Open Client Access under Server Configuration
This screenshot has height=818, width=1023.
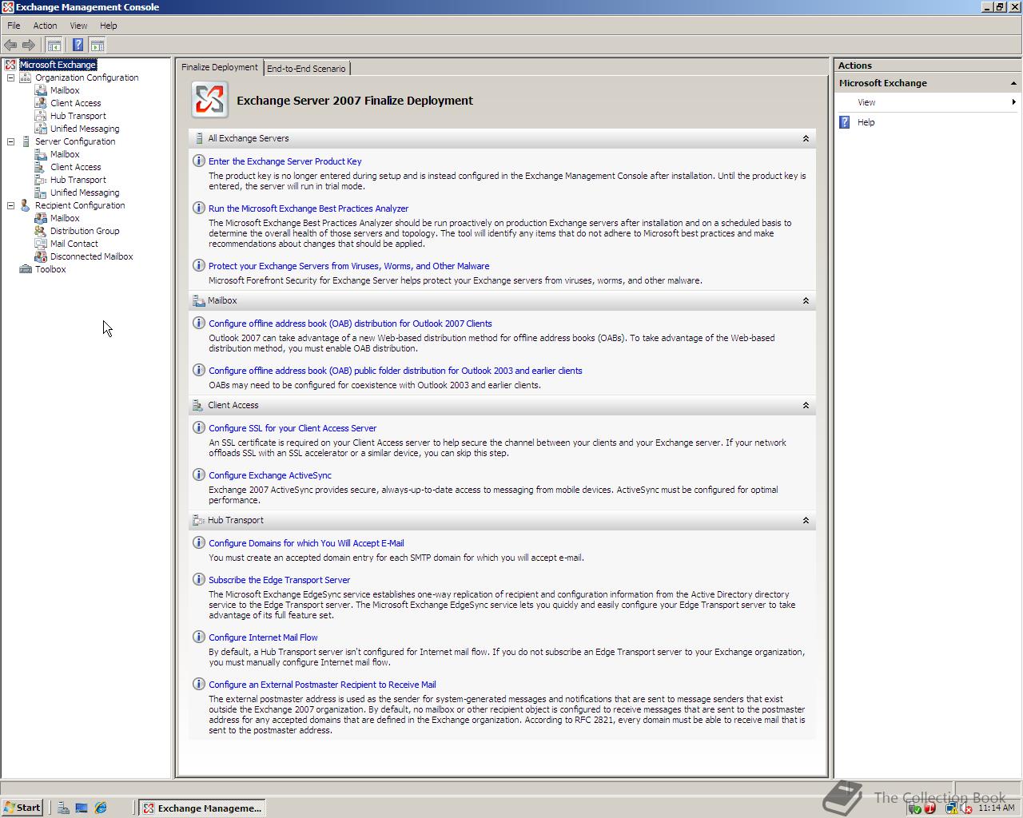(76, 167)
